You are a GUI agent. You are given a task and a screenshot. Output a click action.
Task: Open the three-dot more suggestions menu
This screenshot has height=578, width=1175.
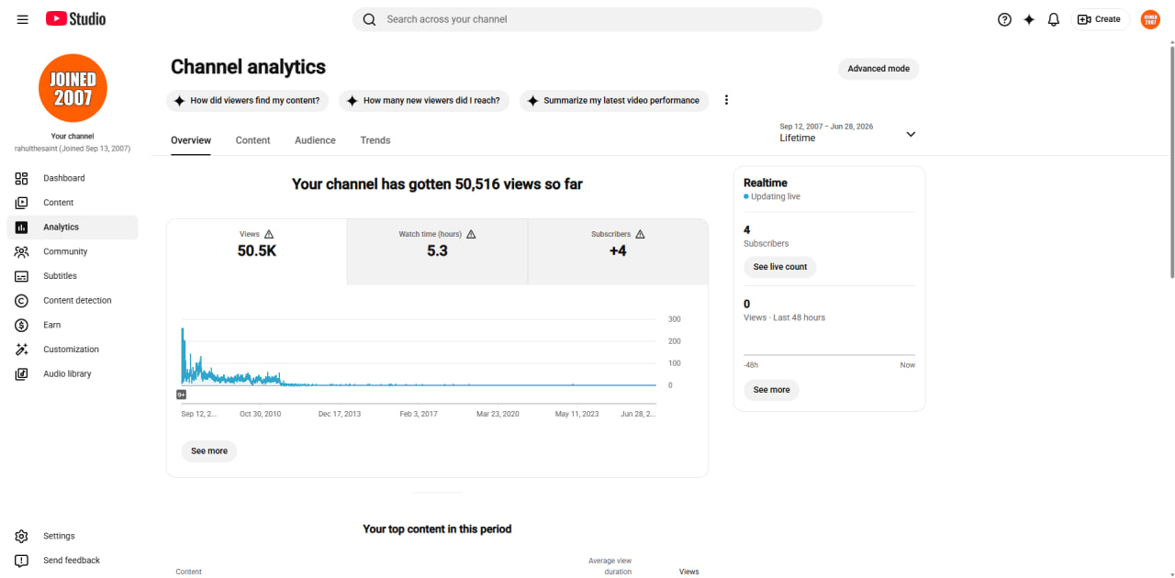click(x=726, y=100)
